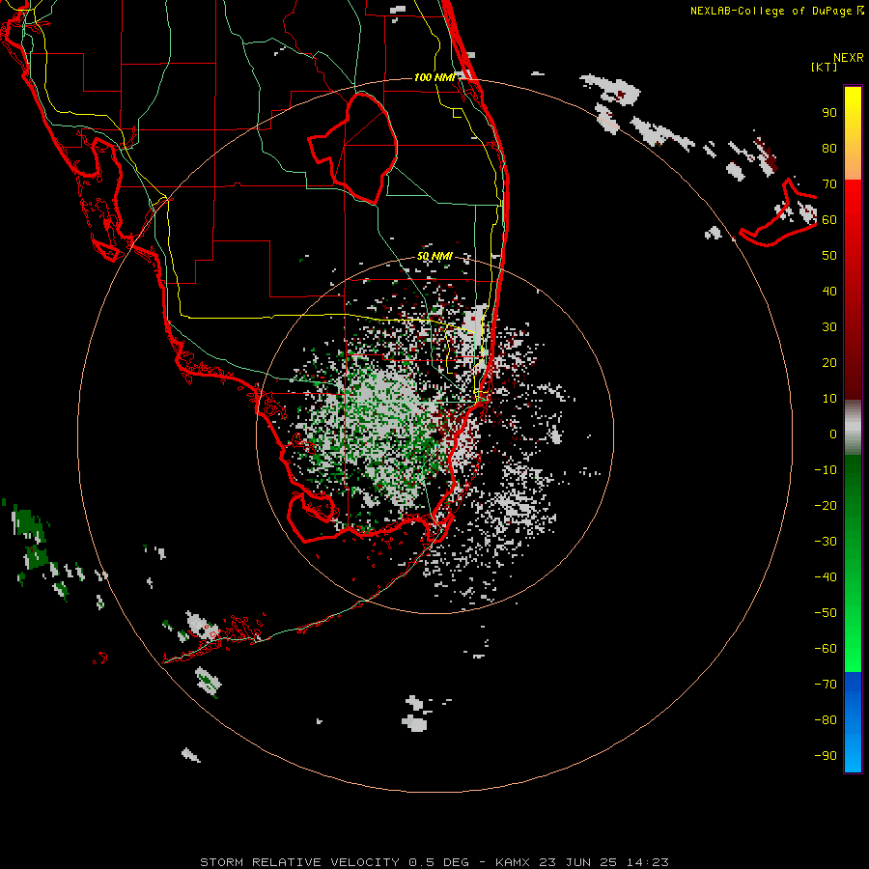Click the 50 value on the velocity scale

[829, 256]
